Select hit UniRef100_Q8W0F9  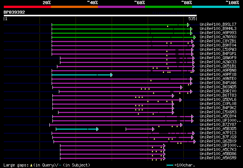218,58
